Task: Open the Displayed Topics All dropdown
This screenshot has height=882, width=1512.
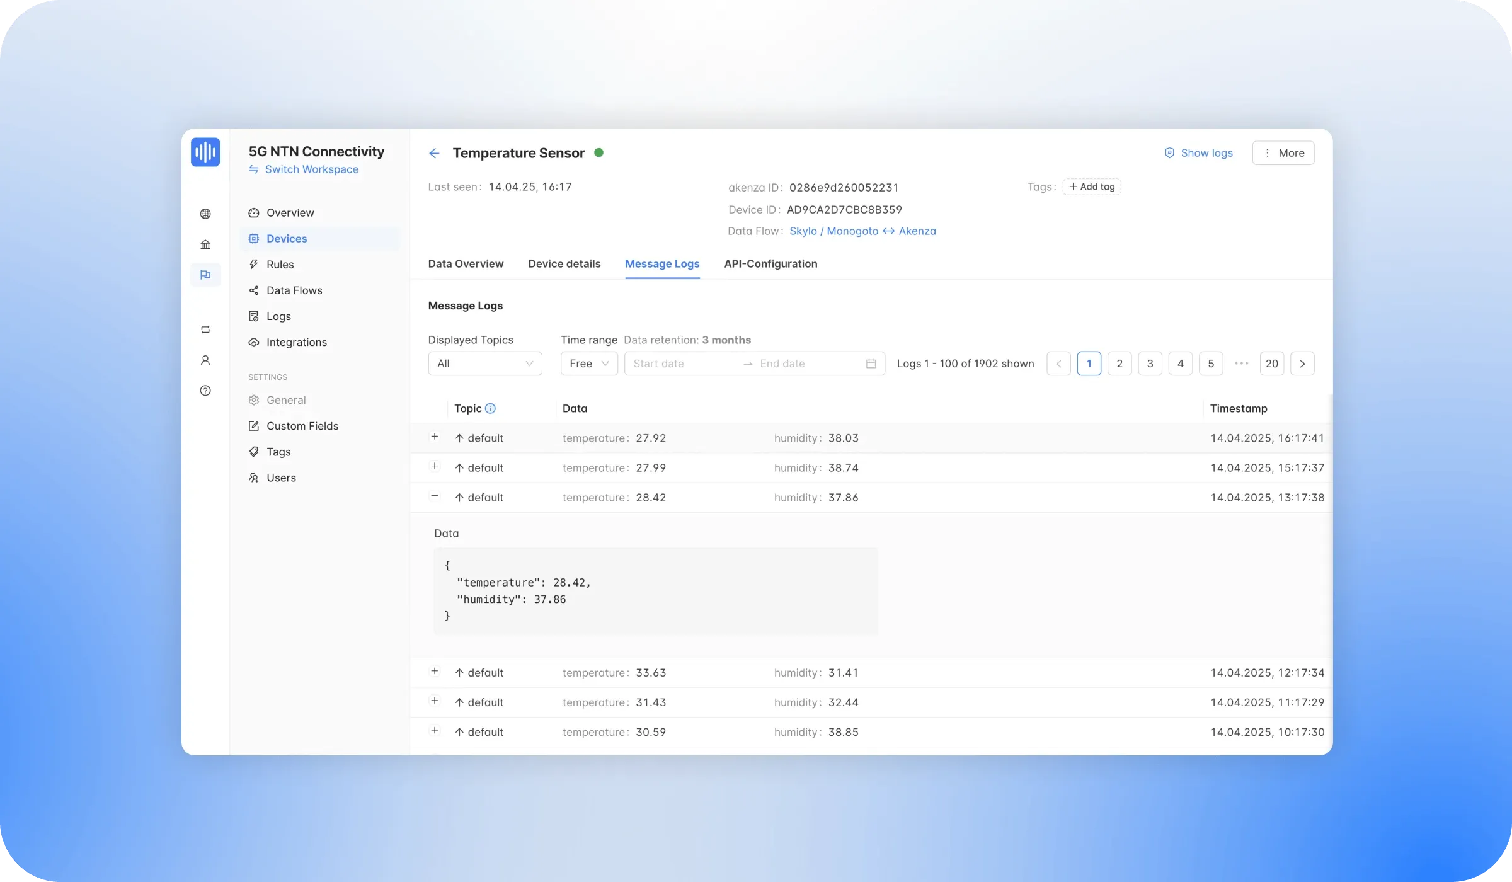Action: pyautogui.click(x=485, y=364)
